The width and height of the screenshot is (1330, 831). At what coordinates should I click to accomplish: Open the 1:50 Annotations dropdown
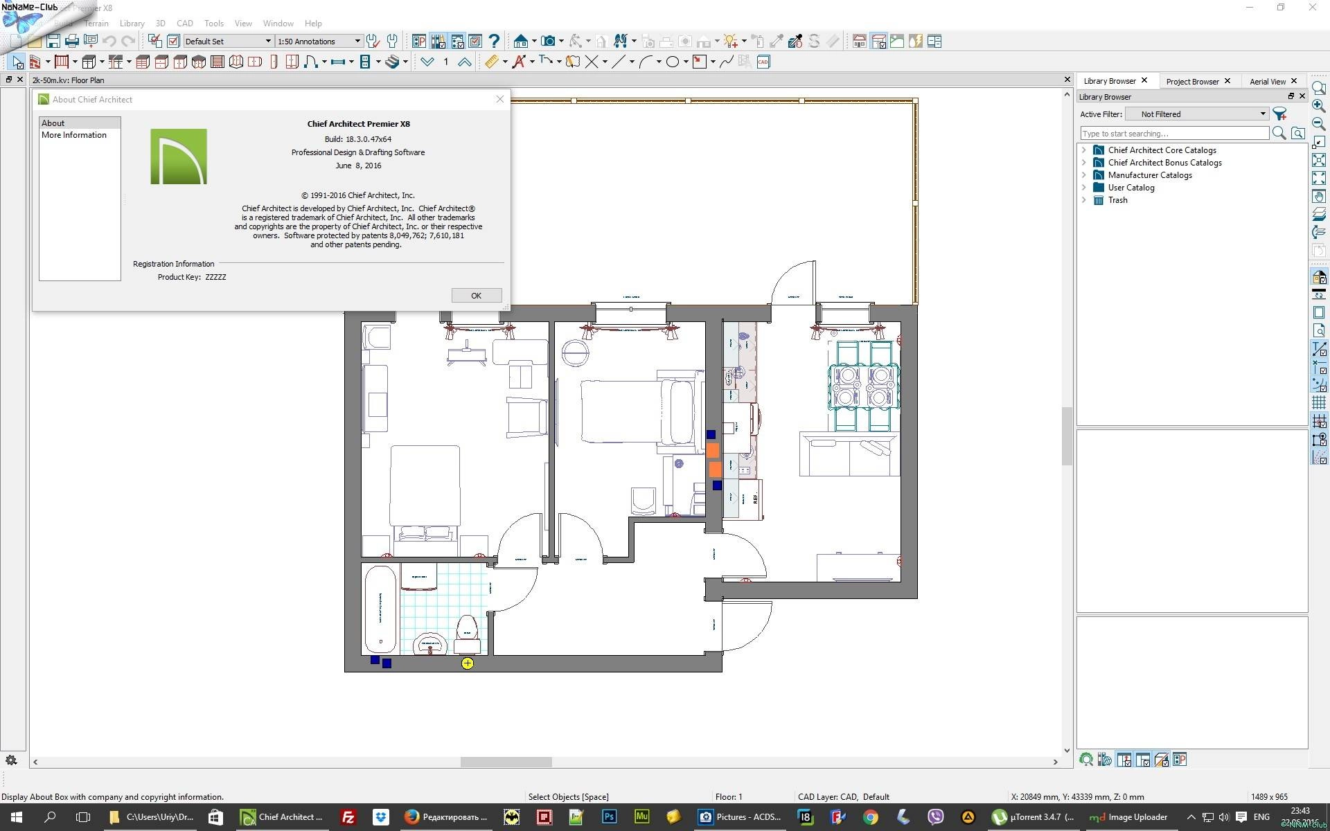click(319, 42)
